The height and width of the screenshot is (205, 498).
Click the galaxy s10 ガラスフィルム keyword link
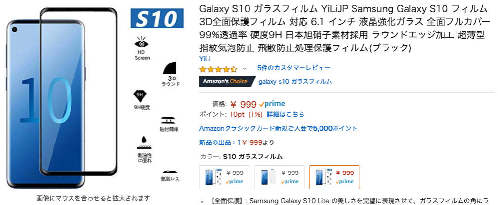pyautogui.click(x=295, y=81)
